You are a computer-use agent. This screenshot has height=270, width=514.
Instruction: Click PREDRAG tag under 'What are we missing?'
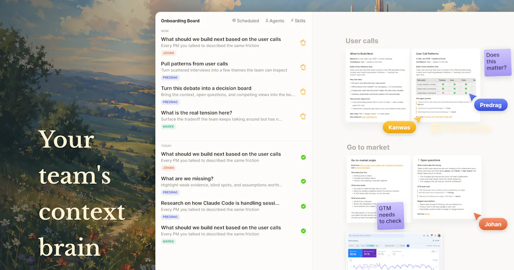(x=170, y=192)
